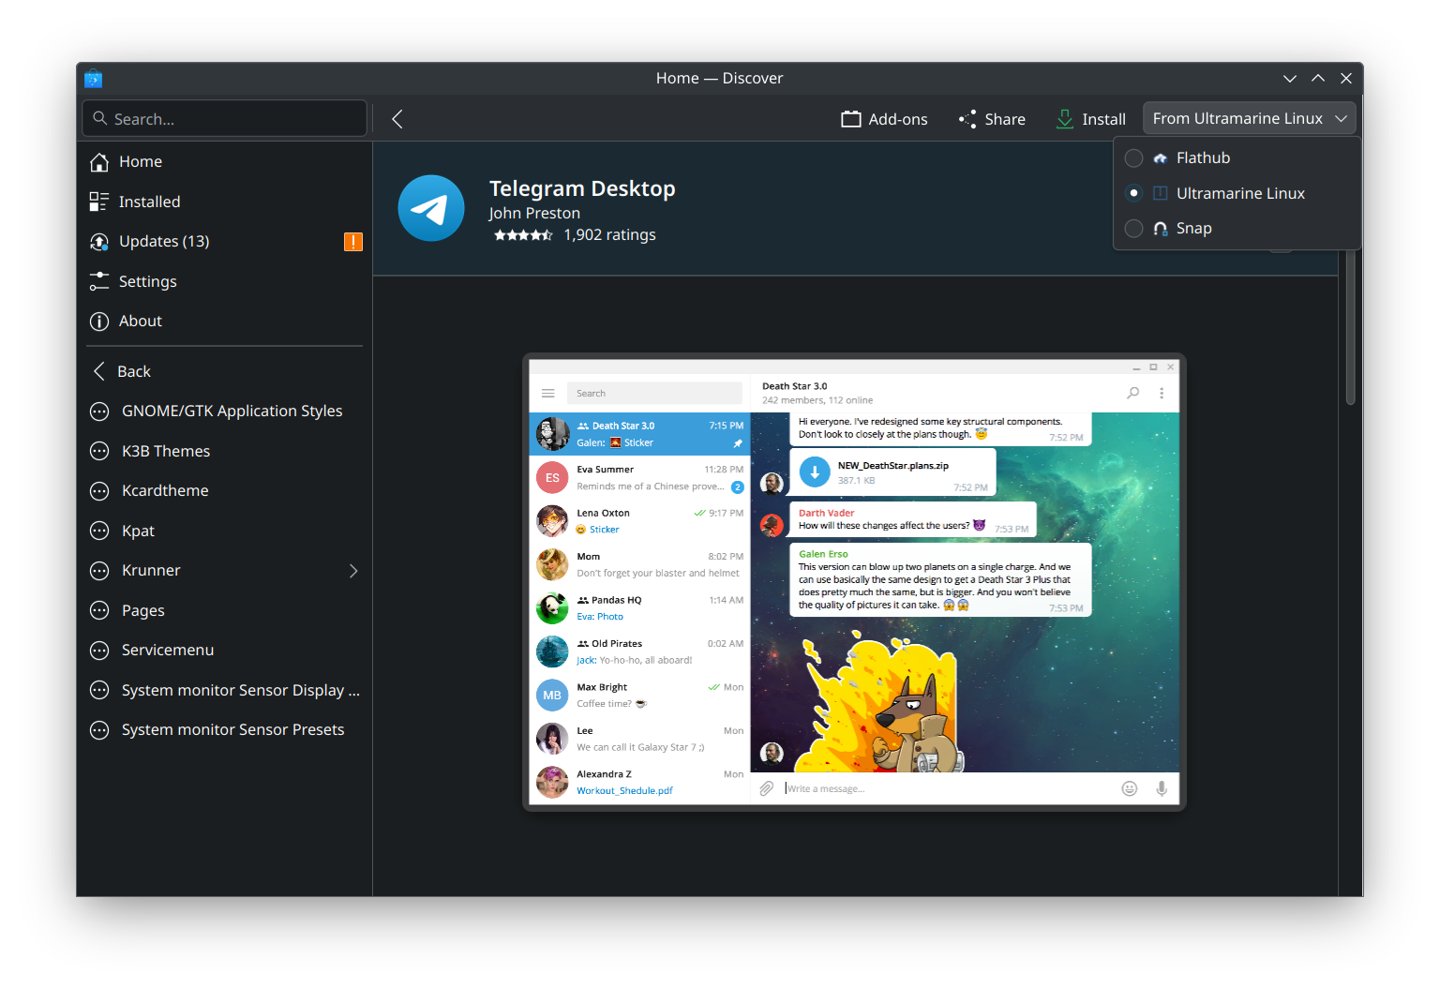The image size is (1440, 988).
Task: Click the Krunner category icon
Action: pos(99,571)
